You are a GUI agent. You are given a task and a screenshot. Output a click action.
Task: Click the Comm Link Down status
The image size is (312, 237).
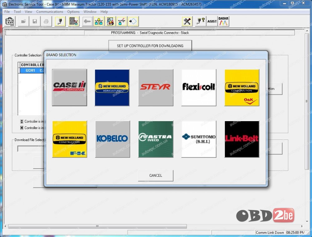[x=270, y=232]
